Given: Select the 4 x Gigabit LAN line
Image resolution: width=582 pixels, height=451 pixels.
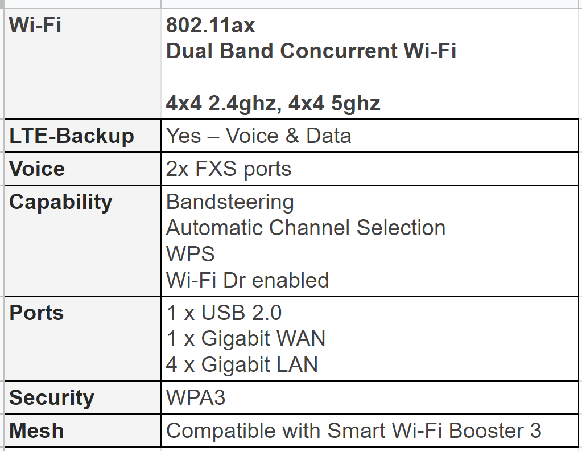Looking at the screenshot, I should (x=242, y=364).
